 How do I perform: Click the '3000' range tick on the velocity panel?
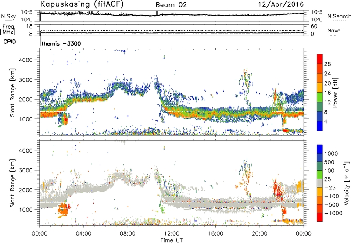(25, 170)
